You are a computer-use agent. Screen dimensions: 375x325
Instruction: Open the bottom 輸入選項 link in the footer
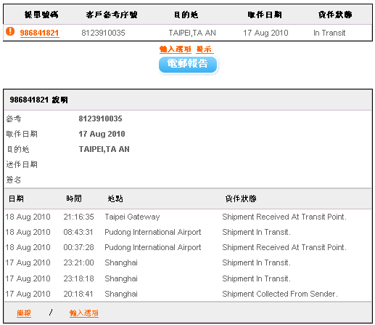tap(84, 313)
